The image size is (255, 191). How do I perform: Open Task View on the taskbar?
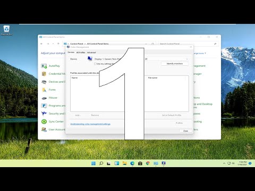pyautogui.click(x=109, y=163)
